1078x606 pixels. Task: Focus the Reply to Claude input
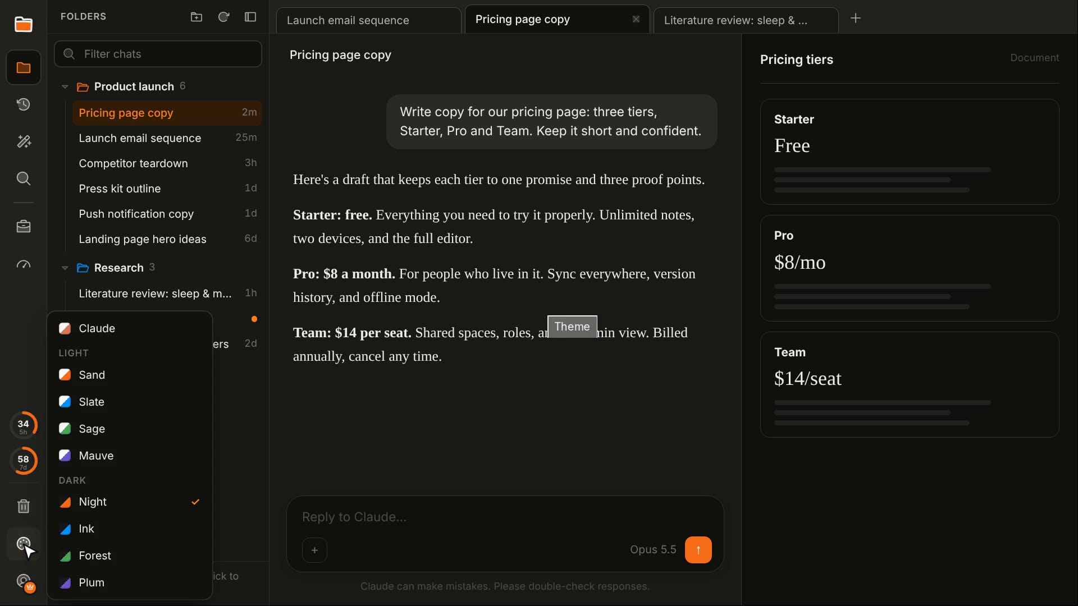(504, 517)
